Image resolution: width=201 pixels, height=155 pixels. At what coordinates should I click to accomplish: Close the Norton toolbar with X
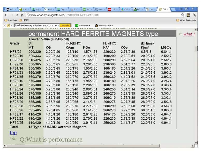click(4, 26)
